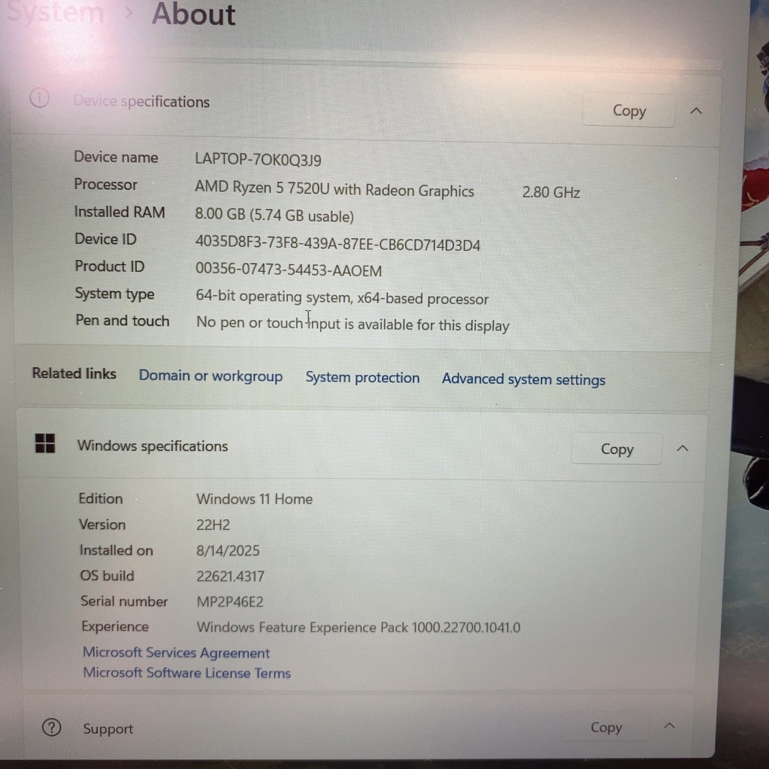Select the 2.80 GHz processor speed
This screenshot has width=769, height=769.
point(551,192)
